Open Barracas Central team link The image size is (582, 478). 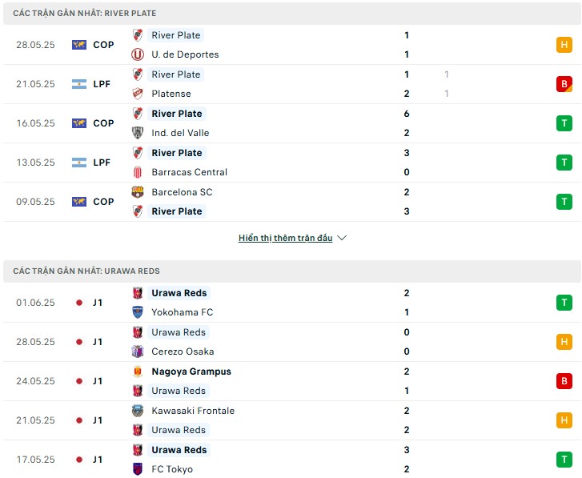point(189,172)
